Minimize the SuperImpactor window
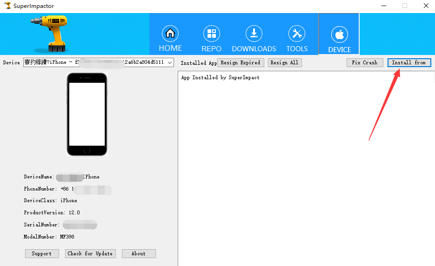The height and width of the screenshot is (266, 435). (384, 6)
